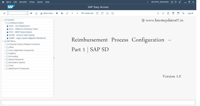Expand the Tools folder
The height and width of the screenshot is (106, 200).
[x=5, y=65]
